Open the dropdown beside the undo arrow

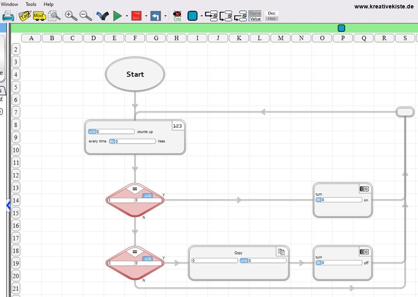pyautogui.click(x=165, y=16)
